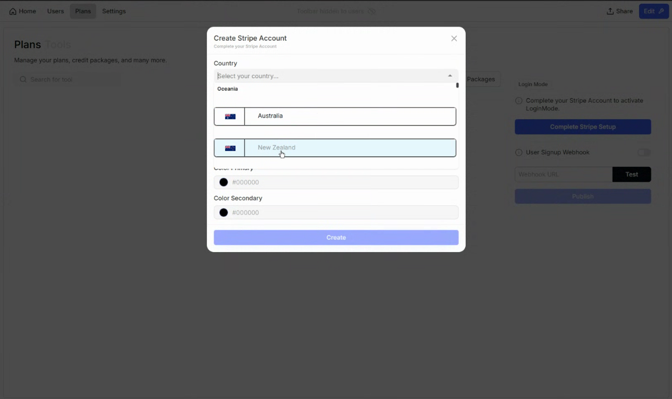Click the Australia flag icon

[x=230, y=117]
